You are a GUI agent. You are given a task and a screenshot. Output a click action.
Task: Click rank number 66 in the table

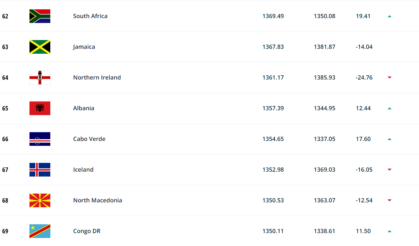[5, 139]
